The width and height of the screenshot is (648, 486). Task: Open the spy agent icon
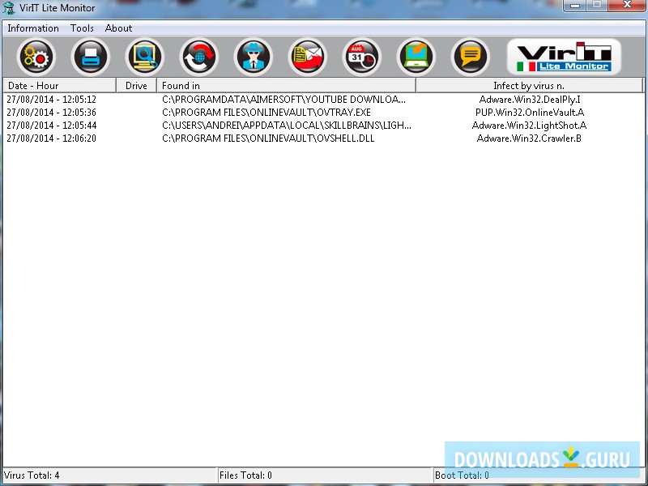pos(254,57)
